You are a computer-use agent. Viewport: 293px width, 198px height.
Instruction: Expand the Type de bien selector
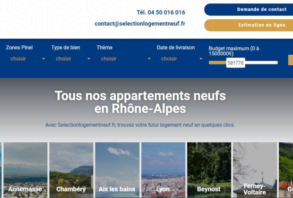(71, 59)
